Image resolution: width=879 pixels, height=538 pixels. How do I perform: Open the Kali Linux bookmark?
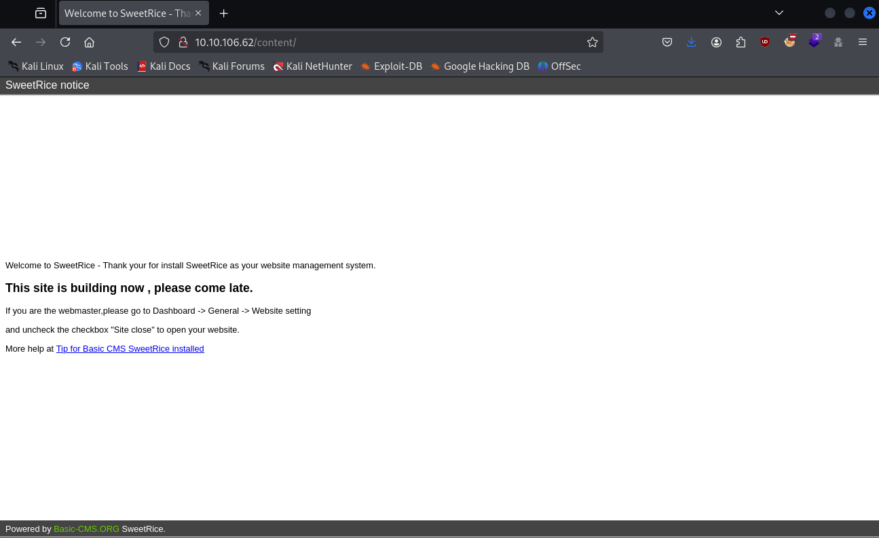click(36, 66)
